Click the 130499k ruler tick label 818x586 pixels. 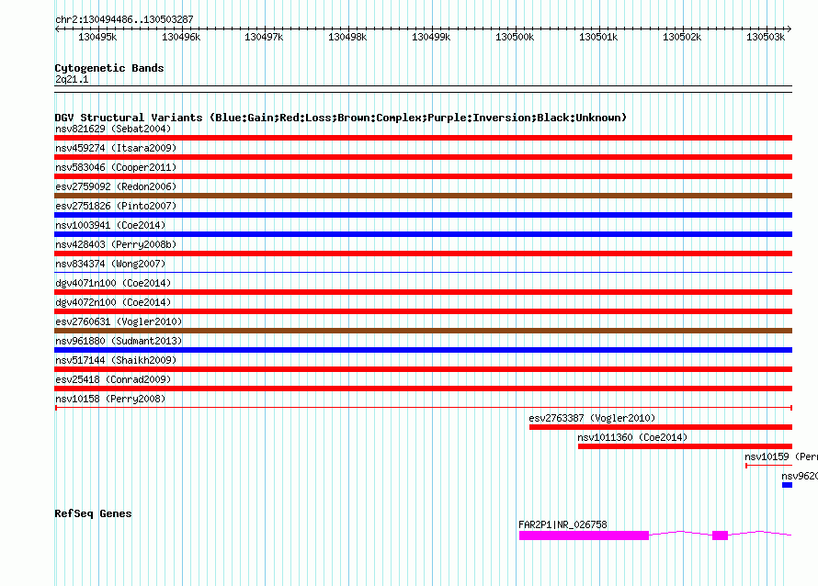pos(431,37)
